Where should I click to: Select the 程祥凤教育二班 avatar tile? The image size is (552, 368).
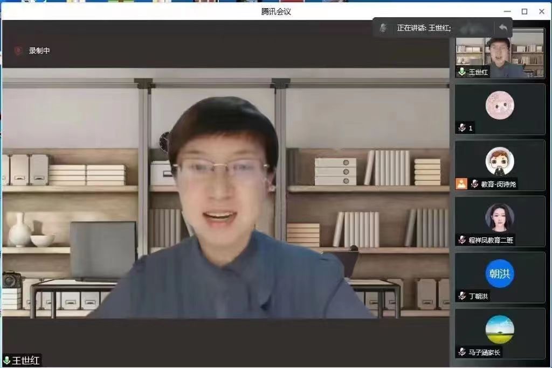(500, 217)
